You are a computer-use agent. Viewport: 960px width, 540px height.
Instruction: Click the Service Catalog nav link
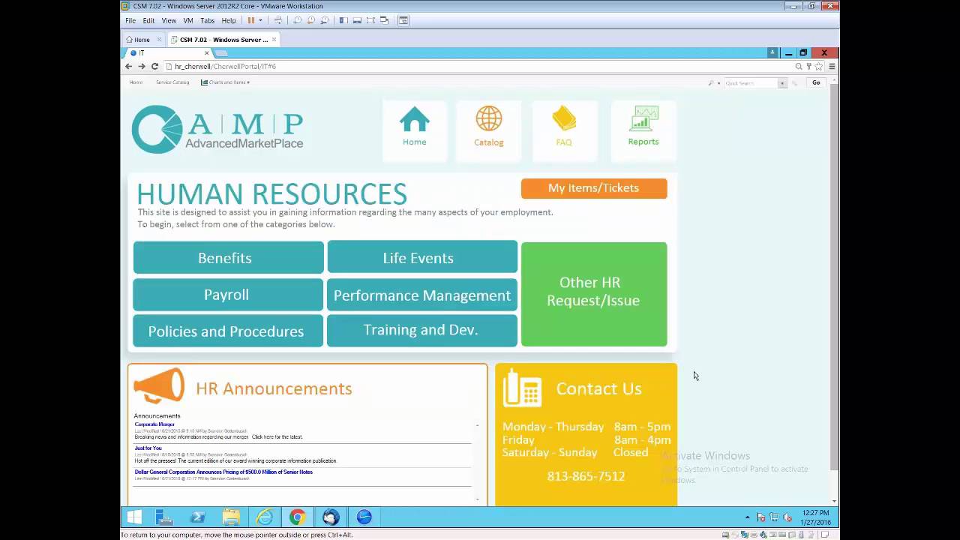pyautogui.click(x=172, y=82)
